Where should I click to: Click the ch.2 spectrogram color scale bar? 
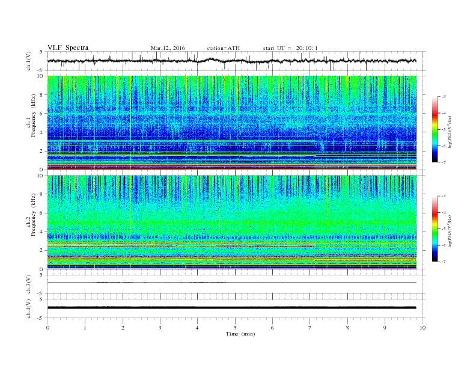click(x=435, y=229)
